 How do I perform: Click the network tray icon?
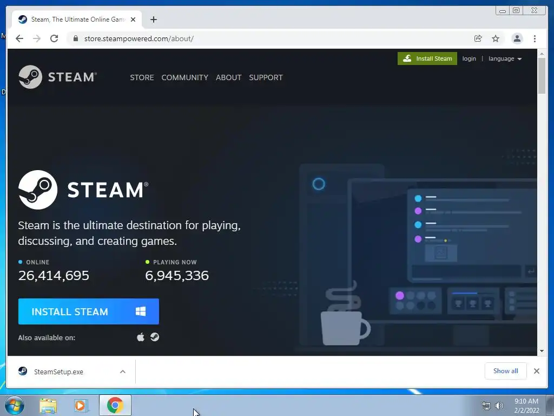point(486,406)
